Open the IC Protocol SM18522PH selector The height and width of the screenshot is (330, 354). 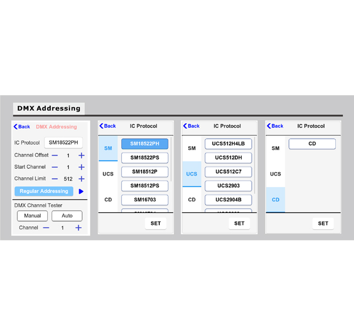(63, 143)
